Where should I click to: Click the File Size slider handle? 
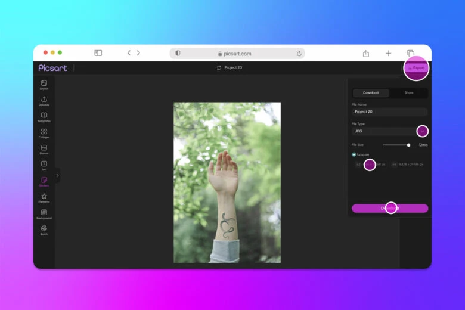click(408, 145)
